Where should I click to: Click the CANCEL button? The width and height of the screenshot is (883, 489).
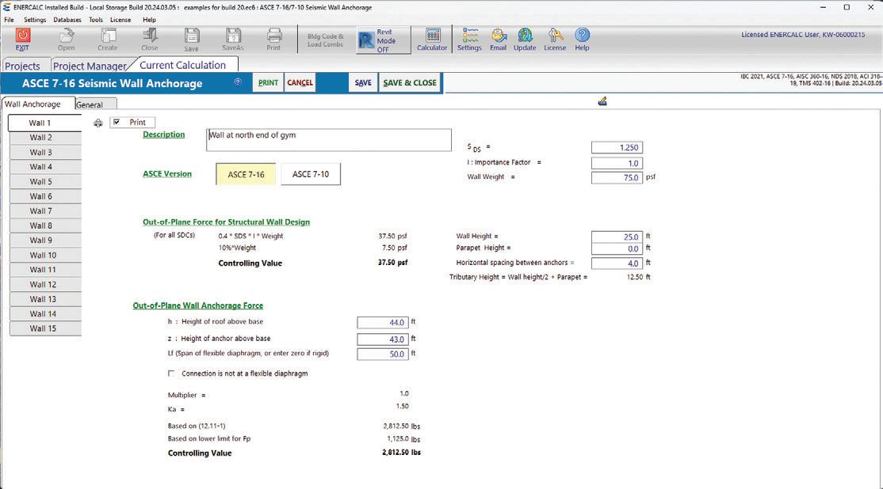point(300,82)
